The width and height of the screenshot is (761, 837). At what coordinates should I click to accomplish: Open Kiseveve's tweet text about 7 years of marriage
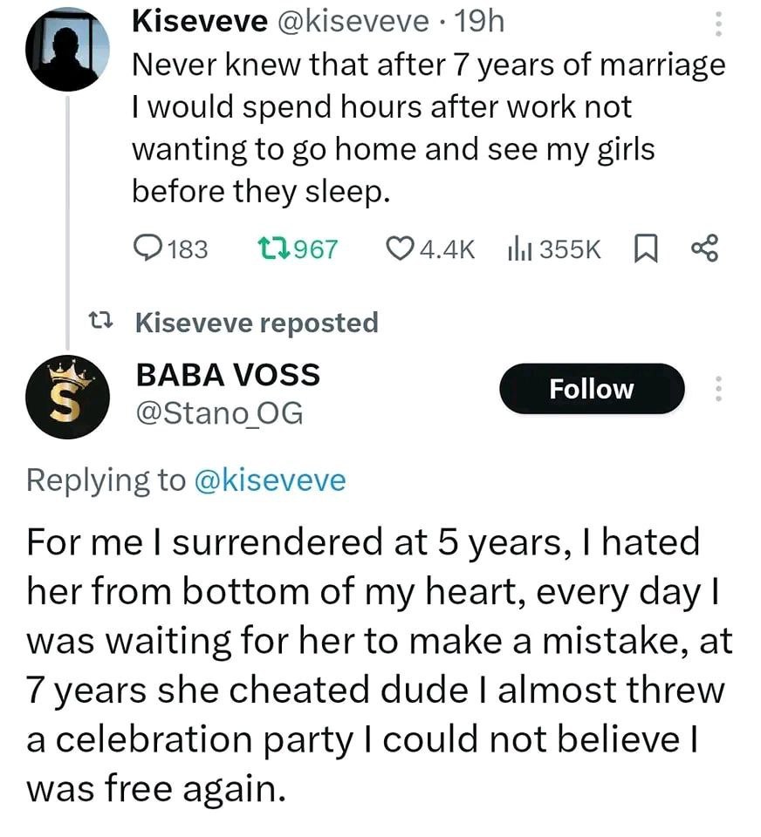coord(428,128)
